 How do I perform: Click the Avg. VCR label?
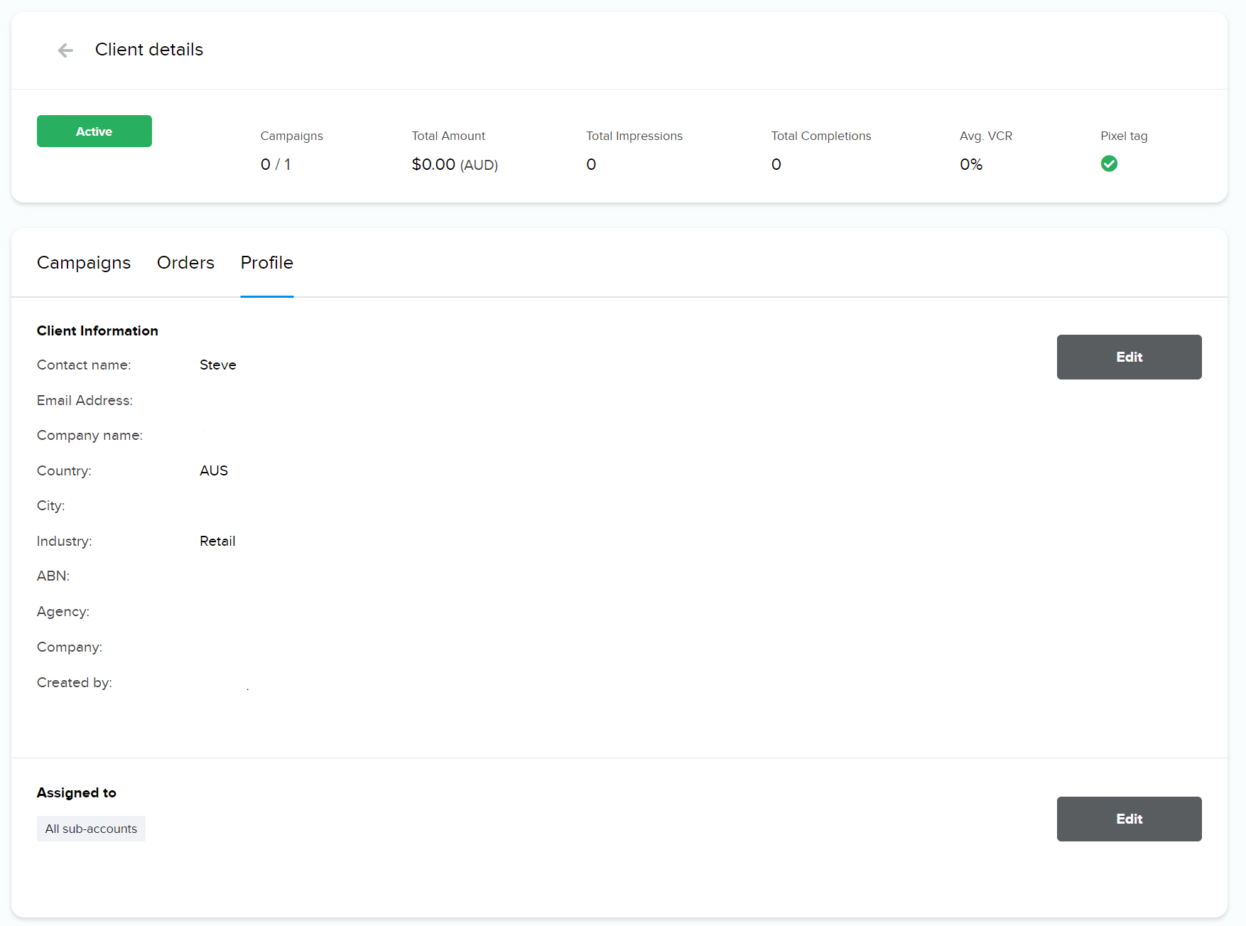(986, 136)
